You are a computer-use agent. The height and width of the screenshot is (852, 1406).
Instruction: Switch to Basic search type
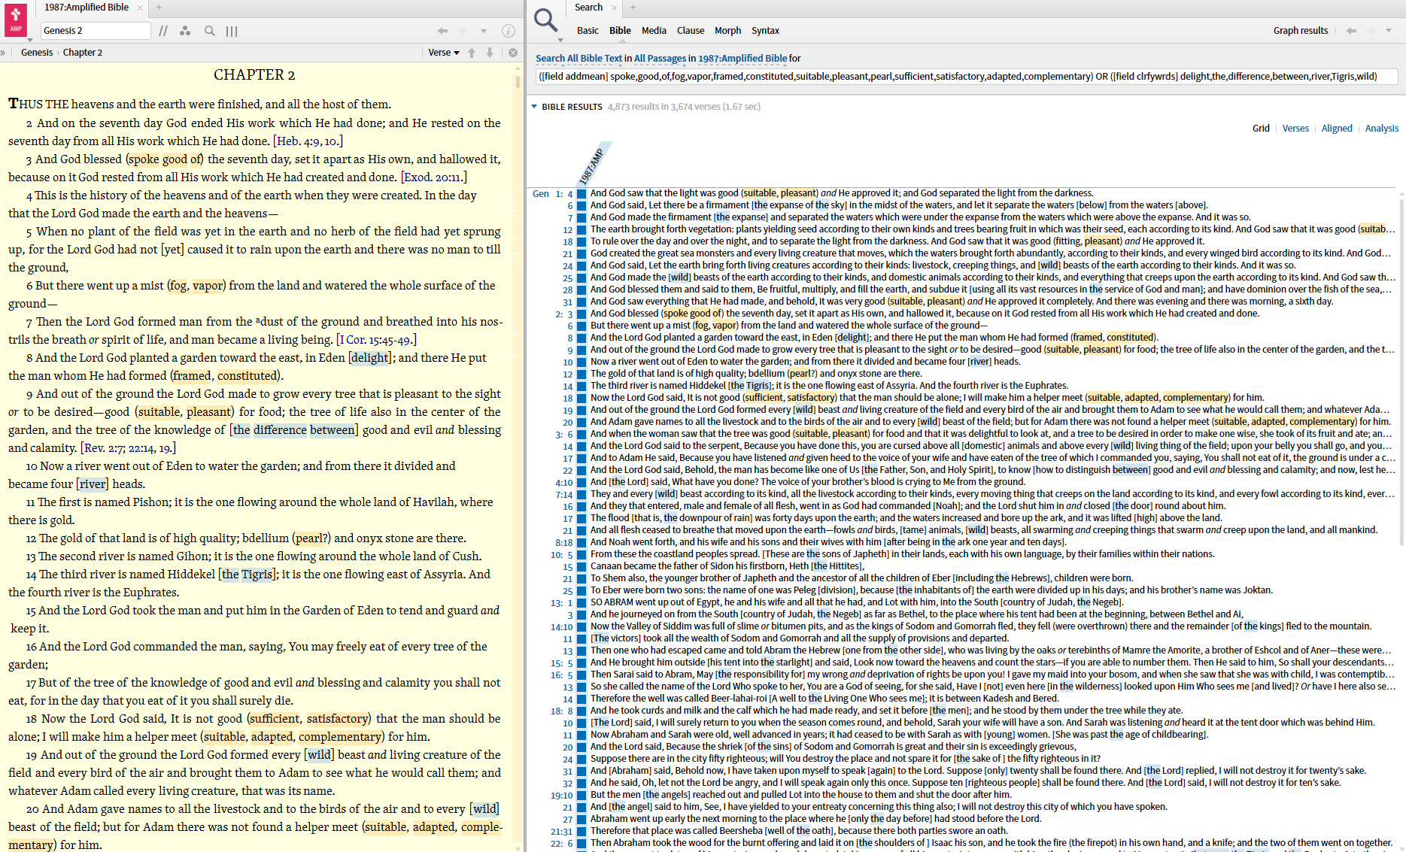point(588,31)
